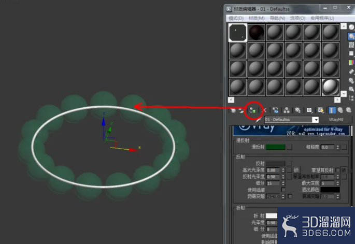Click Go Forward to Sibling icon

pos(349,110)
